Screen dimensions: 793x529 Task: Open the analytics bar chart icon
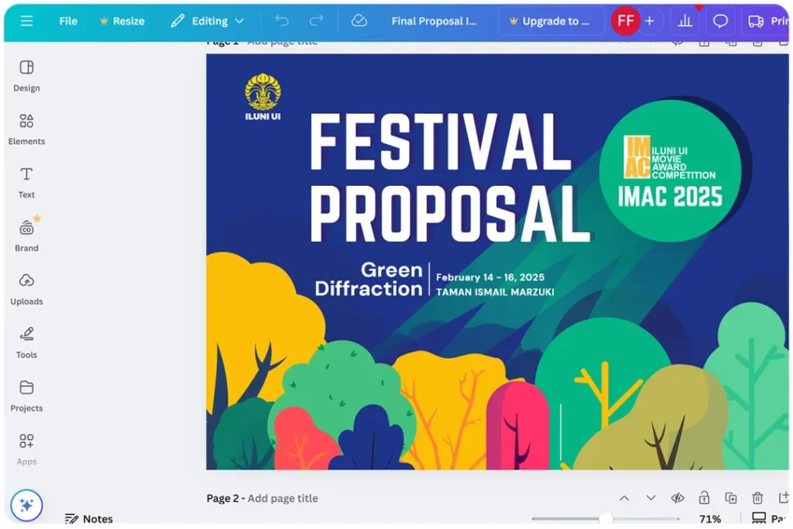click(685, 21)
